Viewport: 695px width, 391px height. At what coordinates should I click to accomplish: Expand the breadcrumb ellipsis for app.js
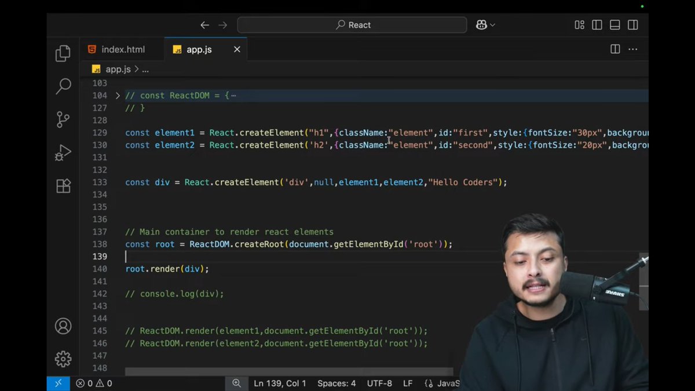145,69
